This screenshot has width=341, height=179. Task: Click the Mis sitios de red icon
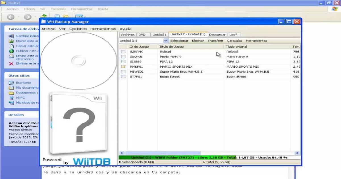pos(11,103)
